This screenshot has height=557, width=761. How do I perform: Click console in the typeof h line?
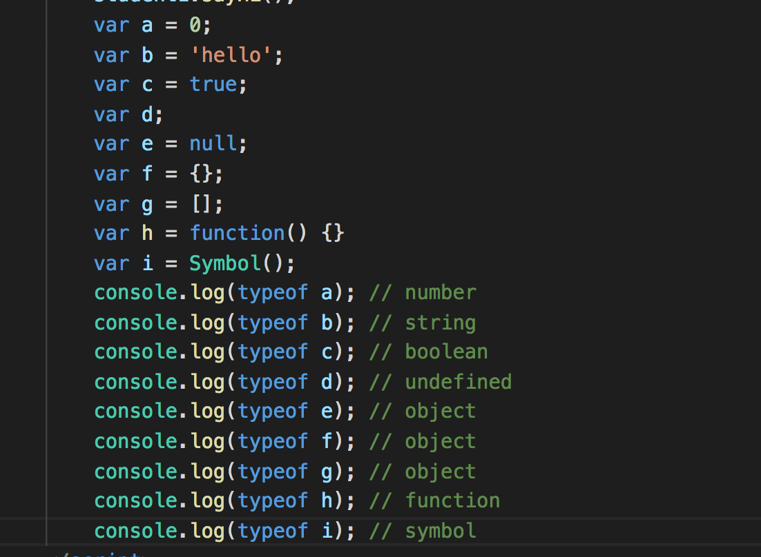coord(136,500)
